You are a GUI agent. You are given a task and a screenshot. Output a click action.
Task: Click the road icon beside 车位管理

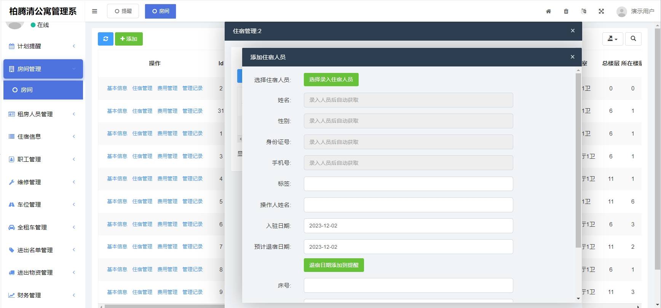tap(11, 204)
